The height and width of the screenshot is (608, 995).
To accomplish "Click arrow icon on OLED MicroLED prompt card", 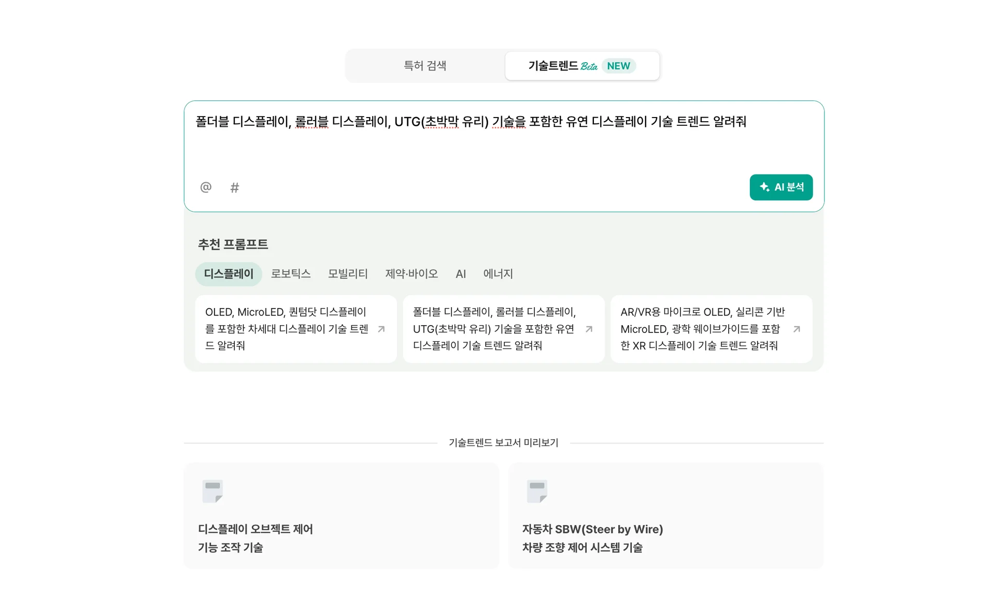I will tap(381, 329).
